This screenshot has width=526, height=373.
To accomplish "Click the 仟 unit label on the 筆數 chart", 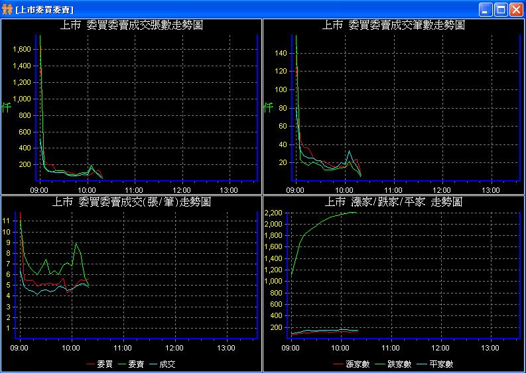I will [269, 107].
